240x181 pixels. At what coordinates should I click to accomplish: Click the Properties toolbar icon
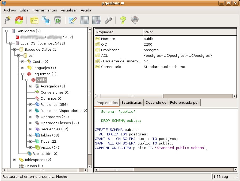pos(34,20)
